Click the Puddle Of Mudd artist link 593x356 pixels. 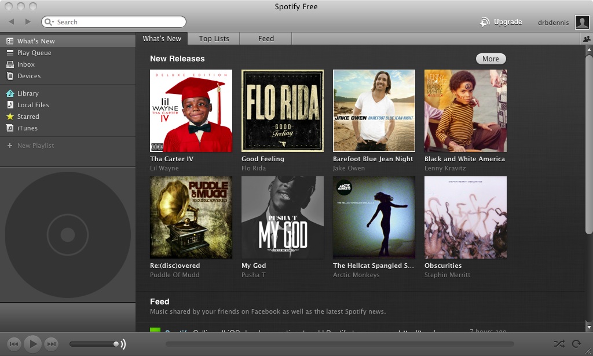pyautogui.click(x=175, y=275)
